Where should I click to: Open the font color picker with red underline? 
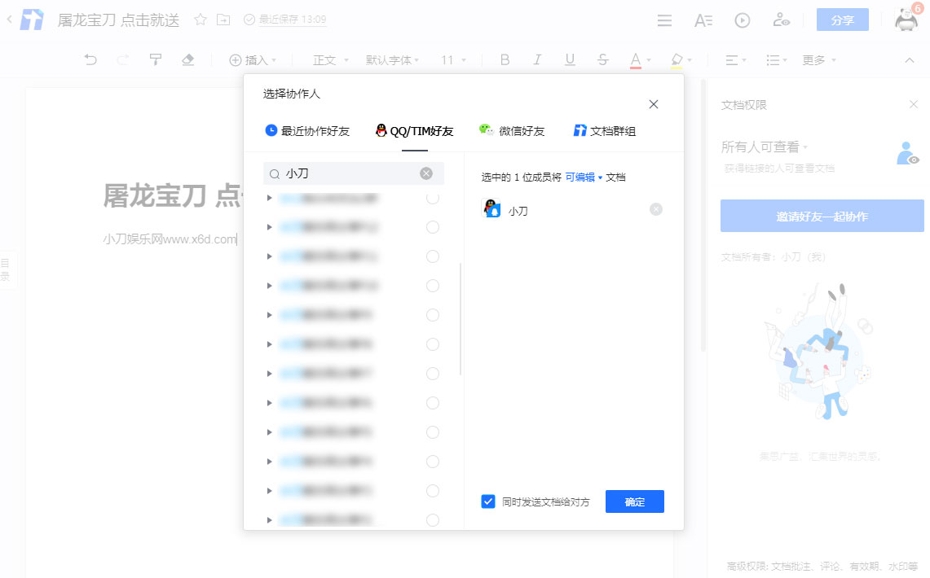pyautogui.click(x=633, y=59)
